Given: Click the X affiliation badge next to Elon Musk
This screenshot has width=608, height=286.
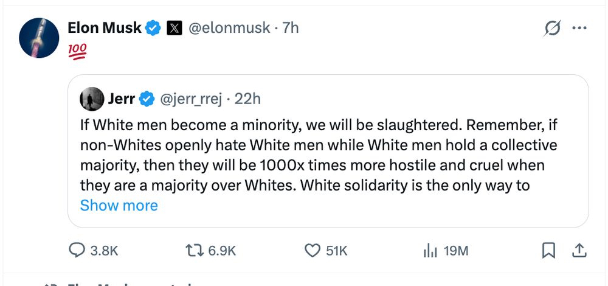Looking at the screenshot, I should pos(174,28).
